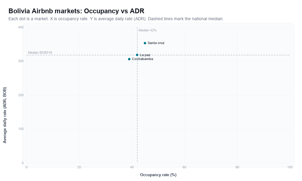Select the 'Cochabamba' label text
Viewport: 302px width, 181px height.
pos(143,59)
